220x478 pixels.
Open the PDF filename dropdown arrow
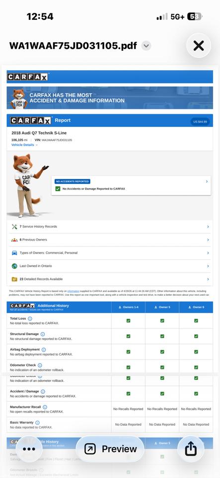146,46
